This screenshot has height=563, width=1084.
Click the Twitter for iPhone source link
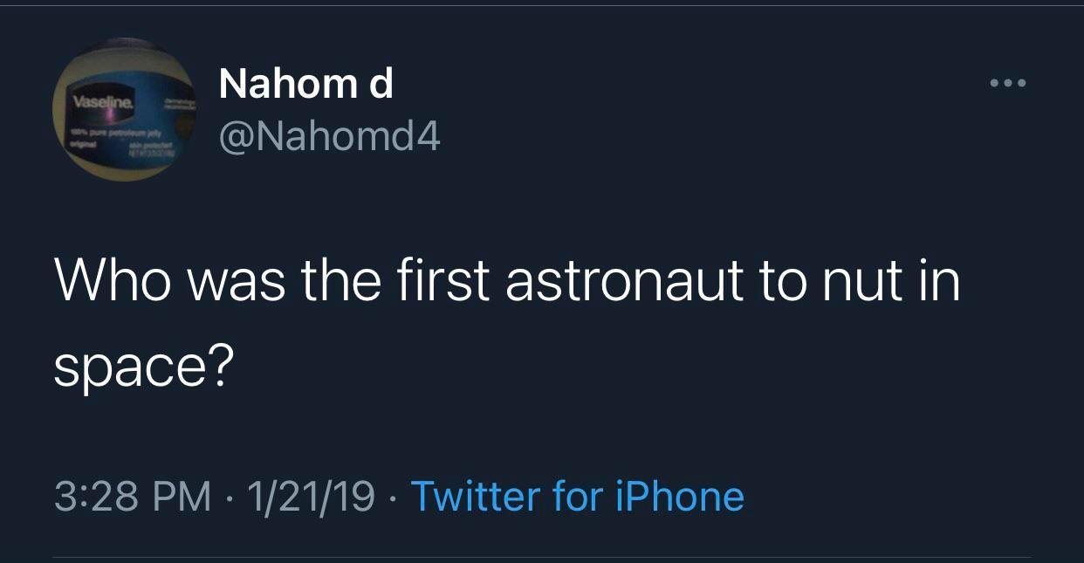pyautogui.click(x=577, y=497)
